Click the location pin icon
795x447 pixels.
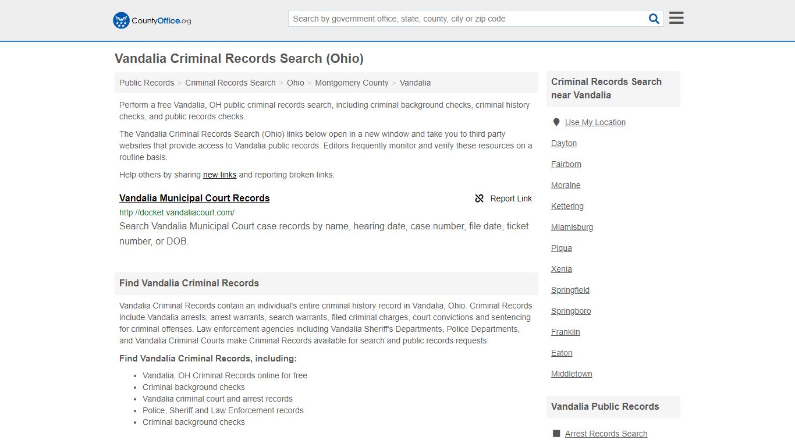(x=556, y=122)
